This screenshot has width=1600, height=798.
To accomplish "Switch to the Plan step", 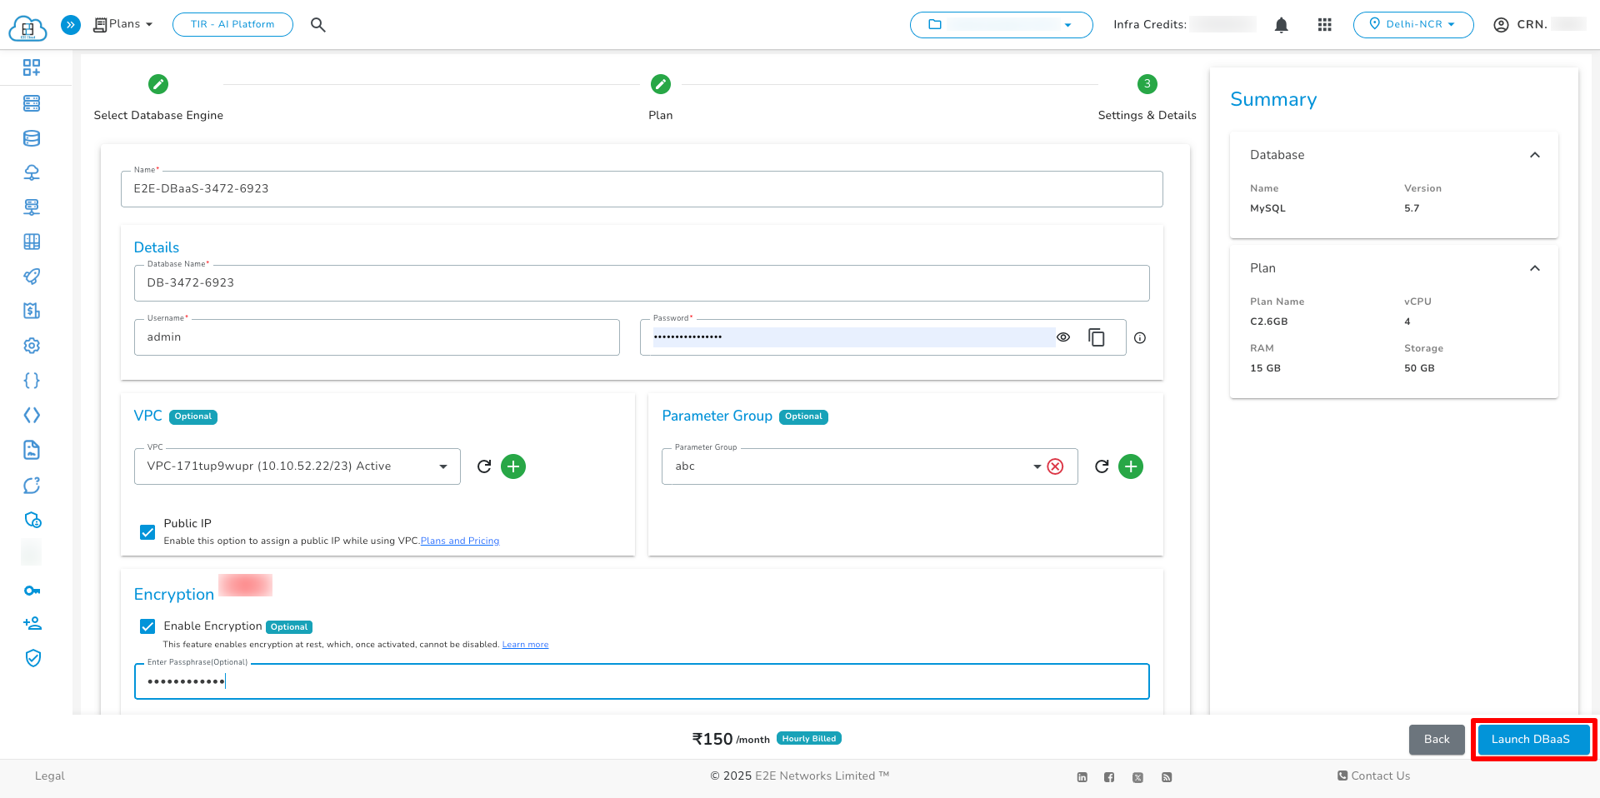I will click(x=660, y=84).
